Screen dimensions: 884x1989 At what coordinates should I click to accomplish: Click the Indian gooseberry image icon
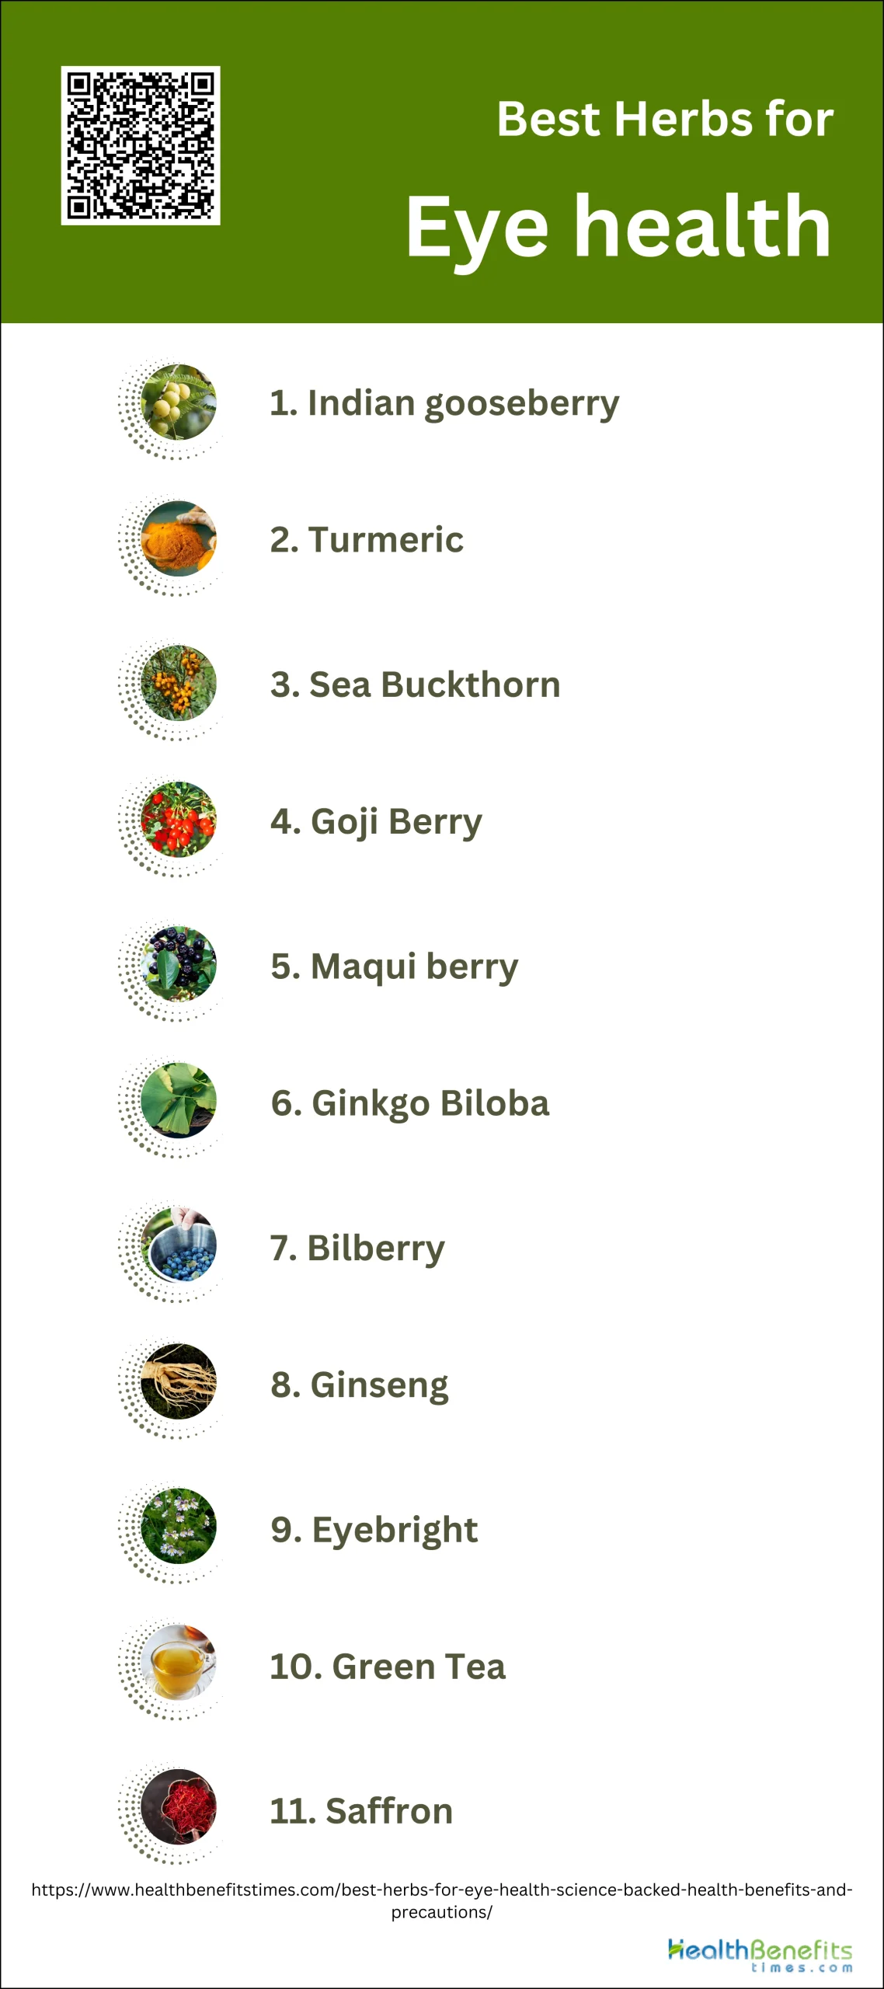(179, 402)
